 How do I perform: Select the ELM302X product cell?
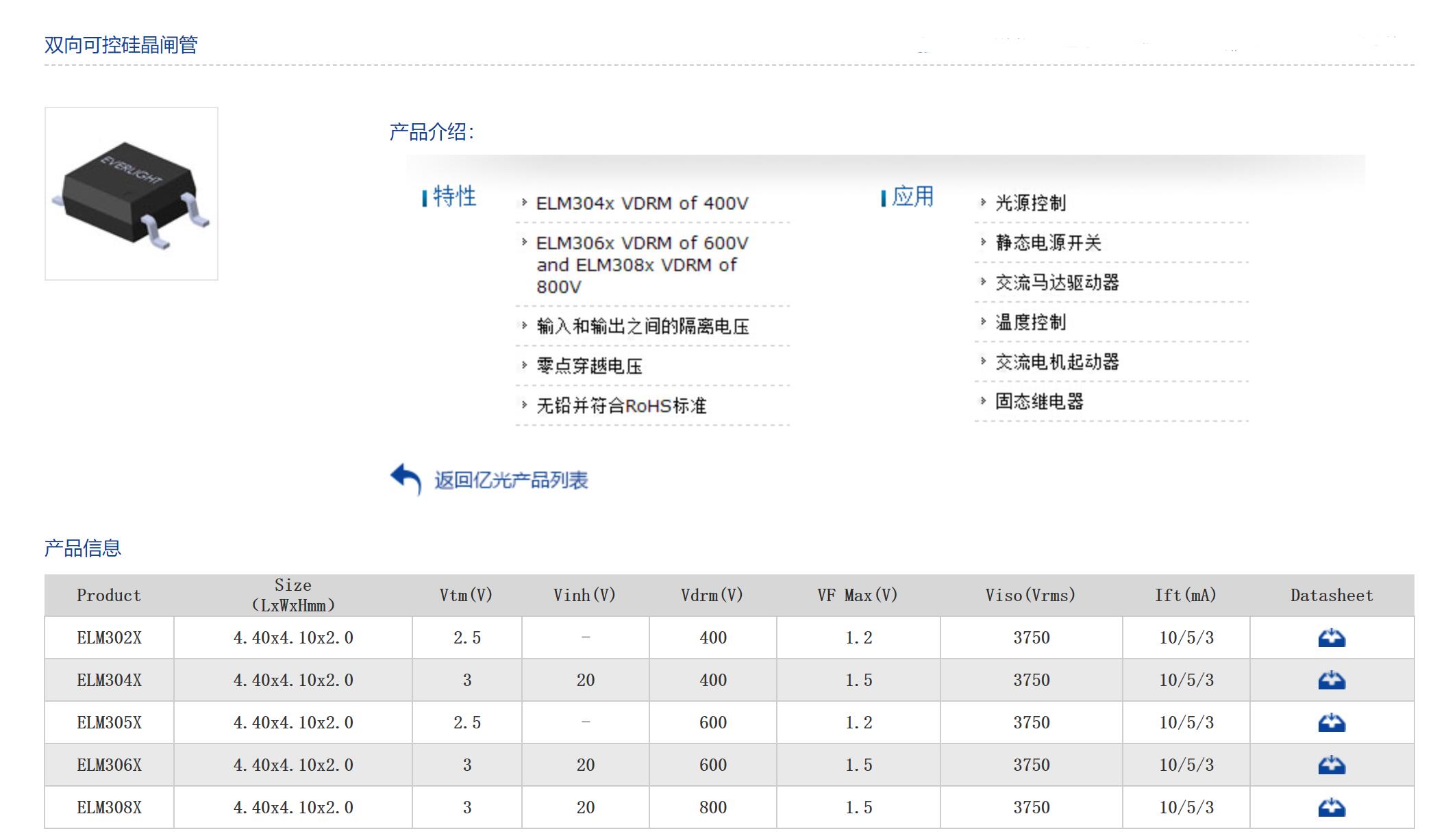[109, 638]
